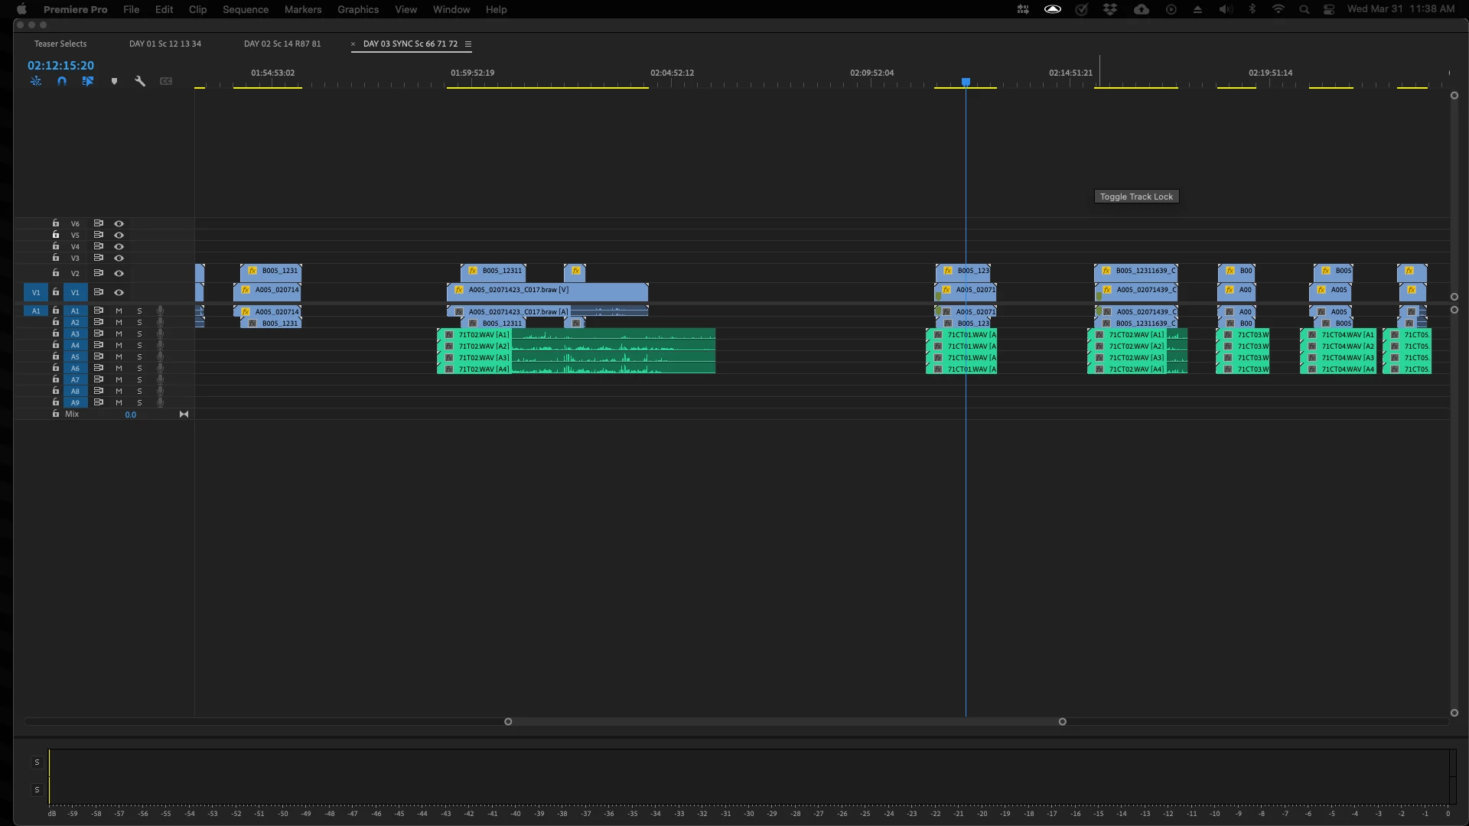Click Mix track go-to-end icon
This screenshot has height=826, width=1469.
184,415
